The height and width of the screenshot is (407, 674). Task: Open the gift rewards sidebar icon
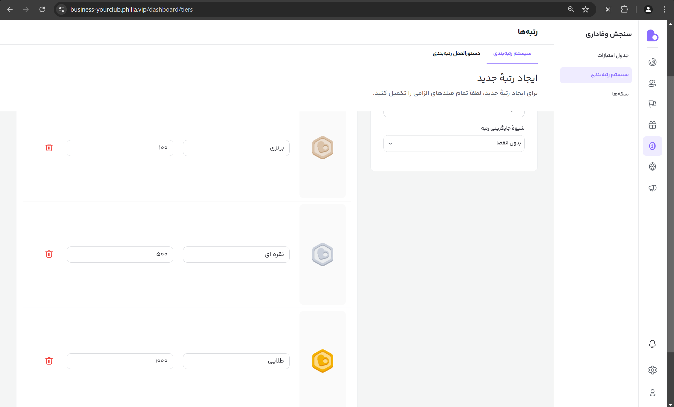(x=652, y=125)
